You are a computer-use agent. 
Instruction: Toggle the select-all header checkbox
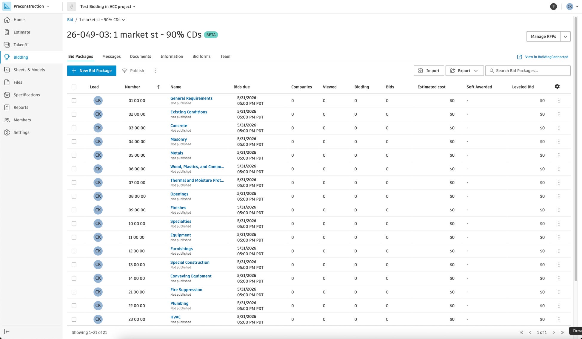coord(74,87)
